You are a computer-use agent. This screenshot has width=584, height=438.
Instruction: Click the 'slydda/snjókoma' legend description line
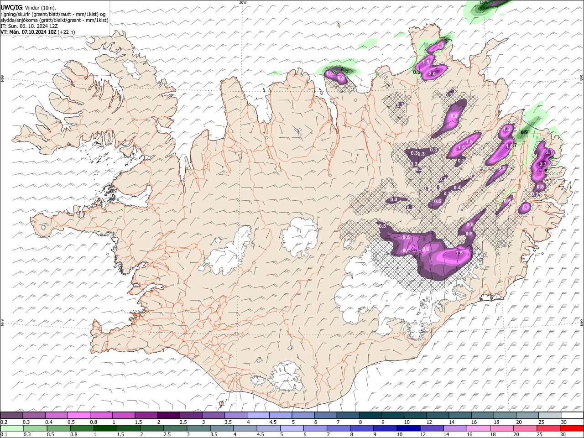tap(55, 20)
